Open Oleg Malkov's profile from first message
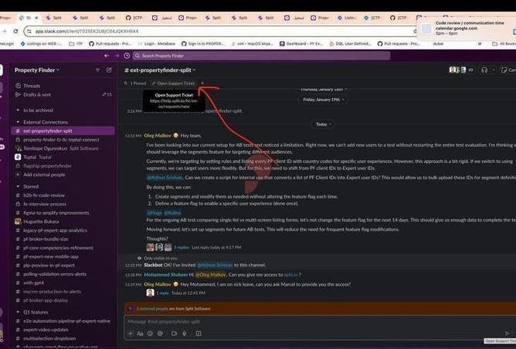Screen dimensions: 516x349 tap(158, 136)
